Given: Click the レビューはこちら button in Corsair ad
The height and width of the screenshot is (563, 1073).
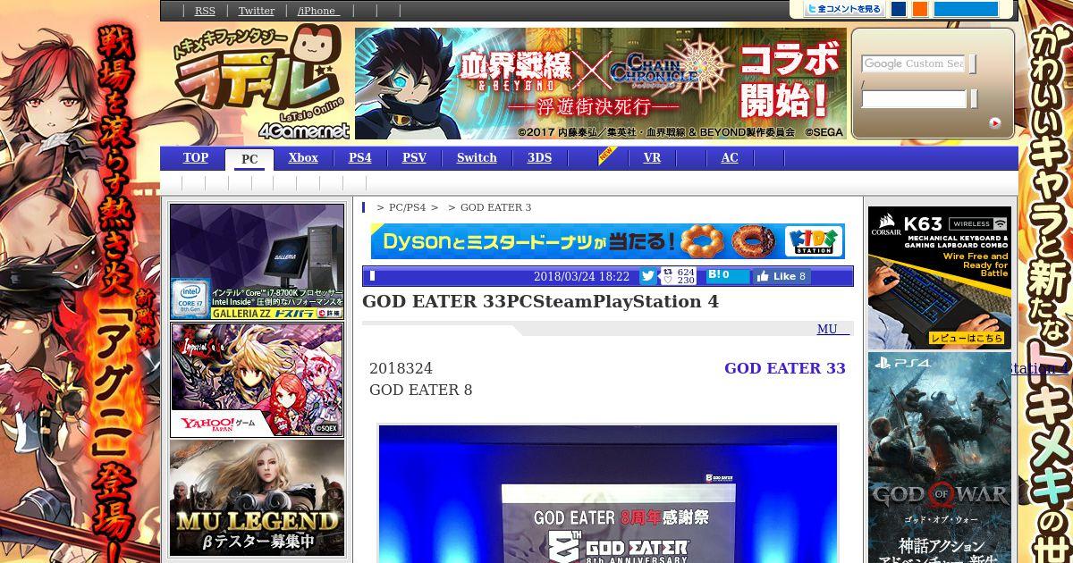Looking at the screenshot, I should tap(967, 338).
